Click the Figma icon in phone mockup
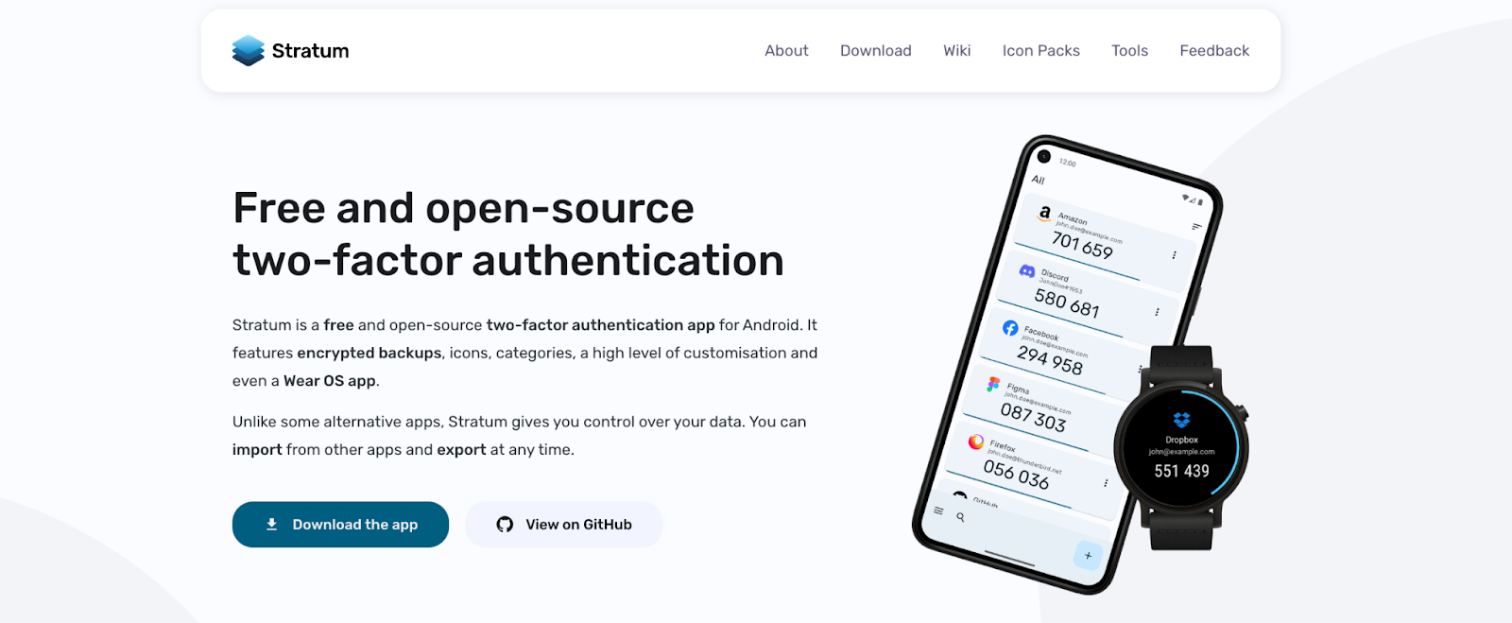The image size is (1512, 623). [x=993, y=384]
